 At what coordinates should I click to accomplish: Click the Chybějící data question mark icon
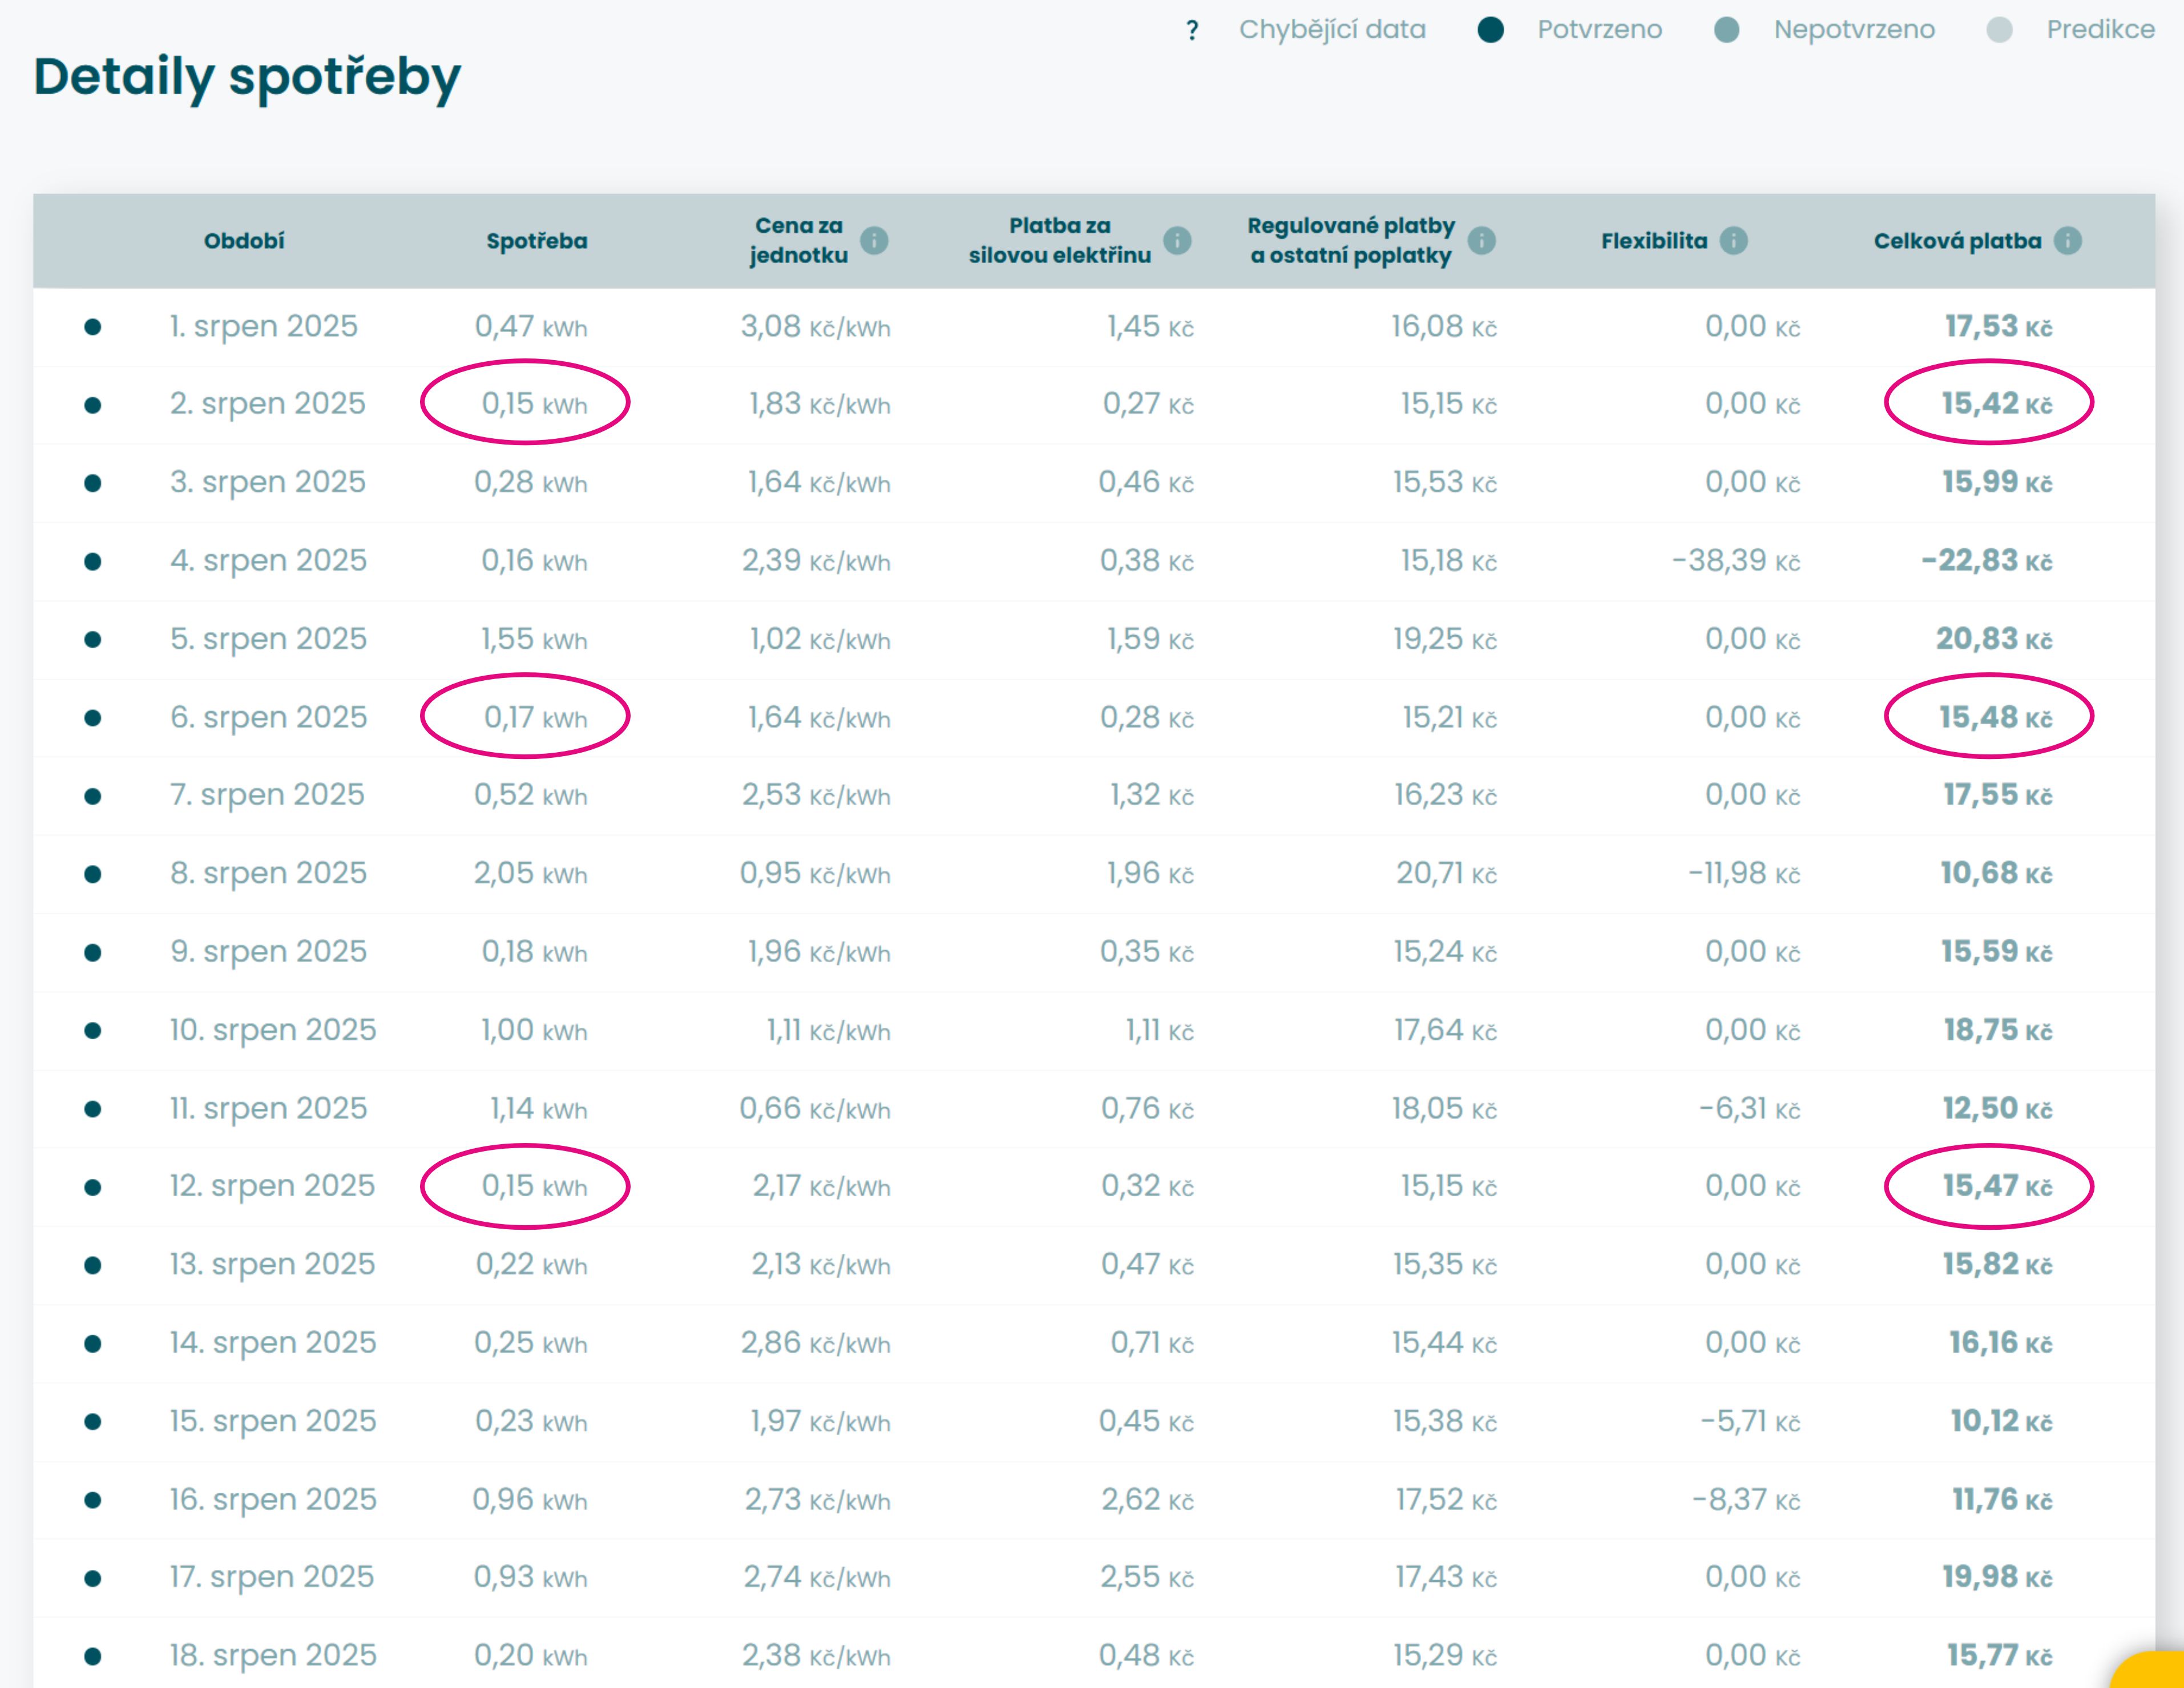[1192, 31]
